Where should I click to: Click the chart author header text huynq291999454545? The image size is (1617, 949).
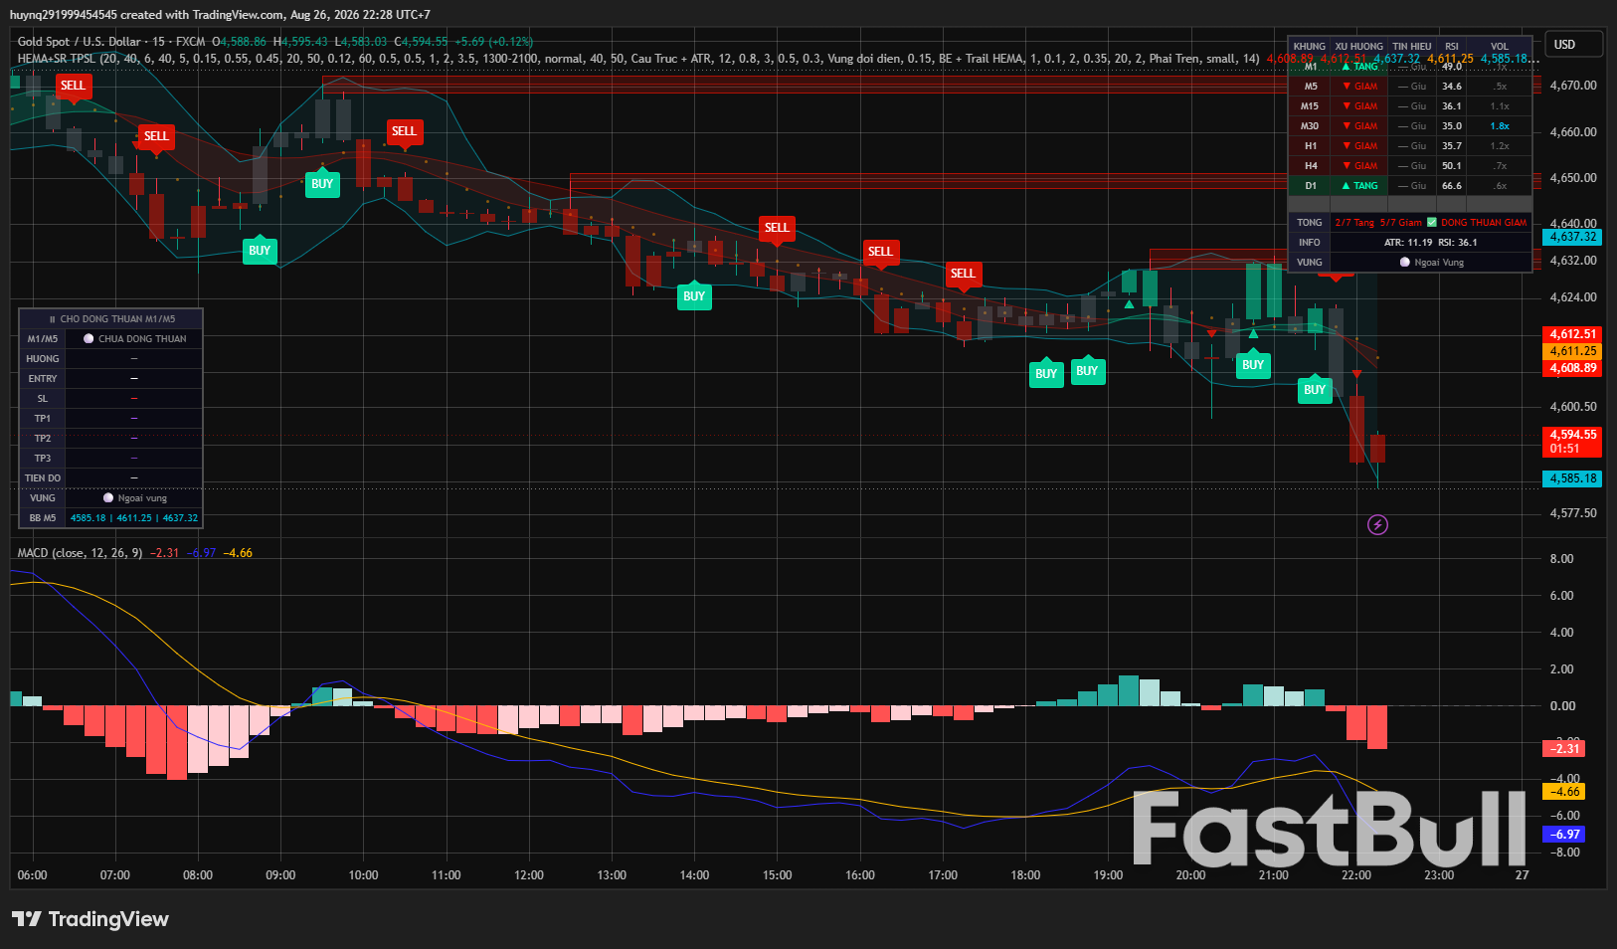pos(64,15)
